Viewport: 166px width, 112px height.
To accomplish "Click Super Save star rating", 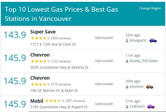I will point(40,38).
